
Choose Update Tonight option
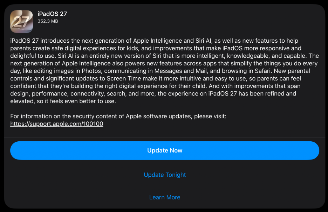click(x=165, y=175)
